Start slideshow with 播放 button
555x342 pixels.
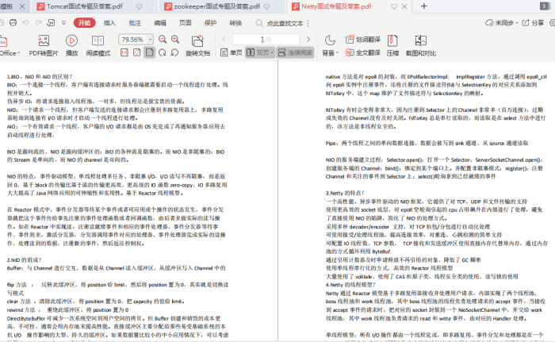(x=71, y=47)
